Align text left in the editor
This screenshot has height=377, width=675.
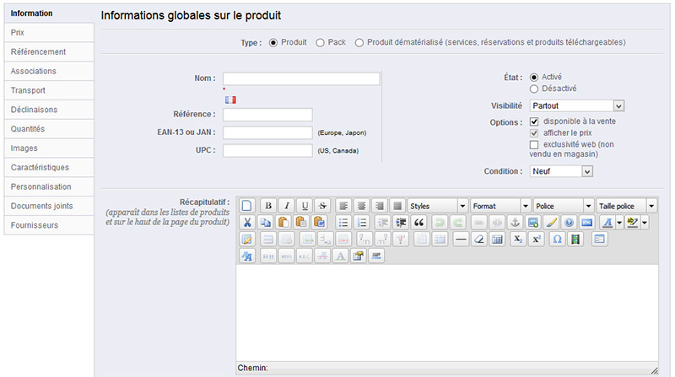click(x=343, y=206)
